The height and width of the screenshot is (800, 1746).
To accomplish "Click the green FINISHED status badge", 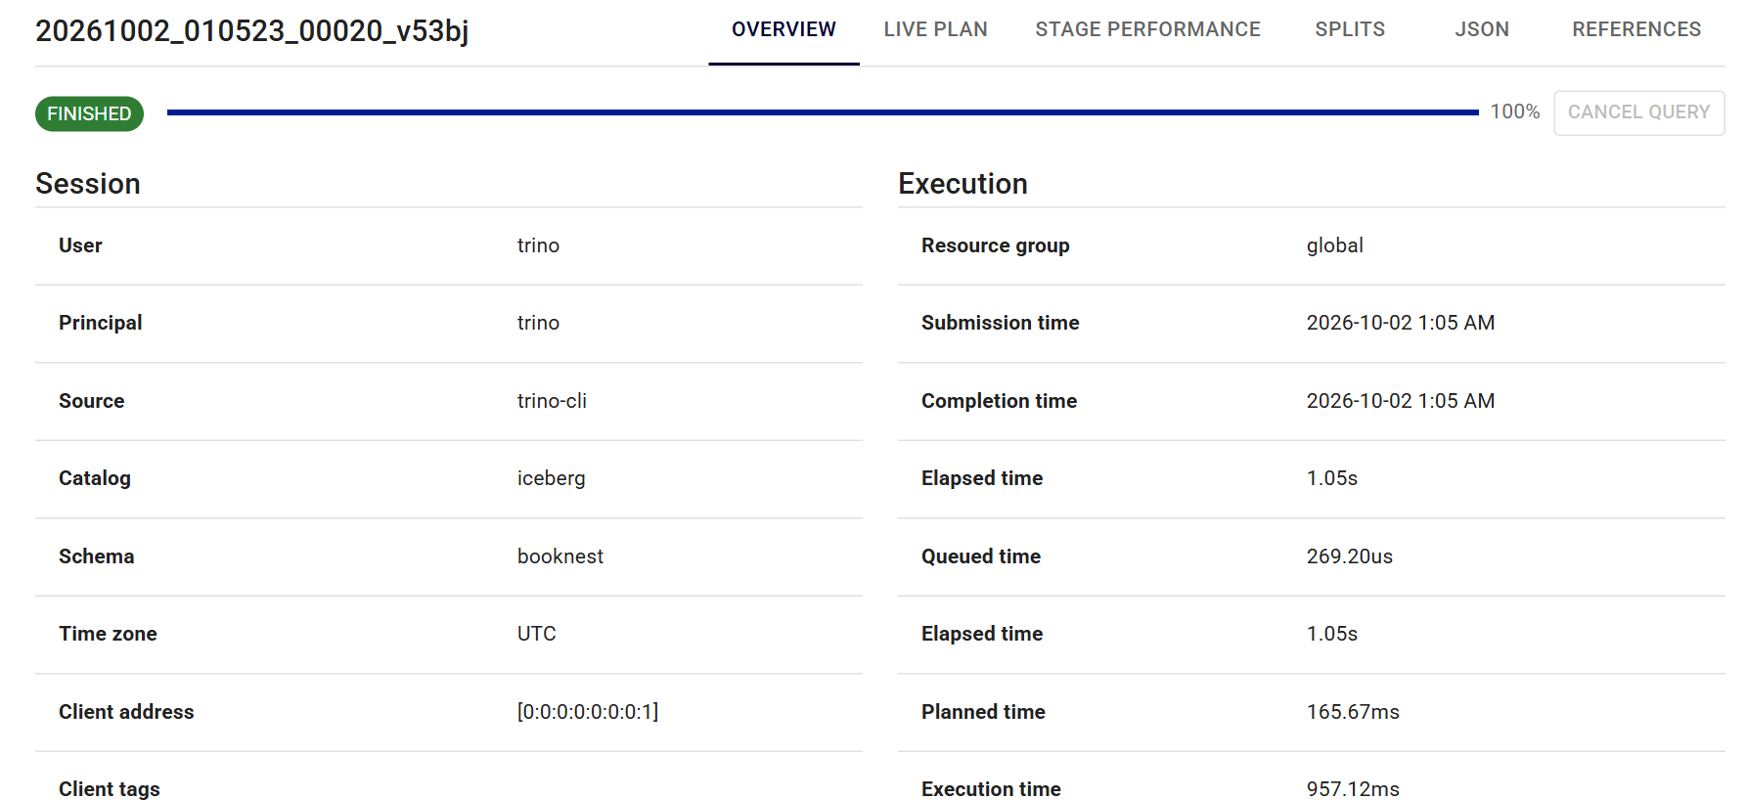I will (x=89, y=113).
